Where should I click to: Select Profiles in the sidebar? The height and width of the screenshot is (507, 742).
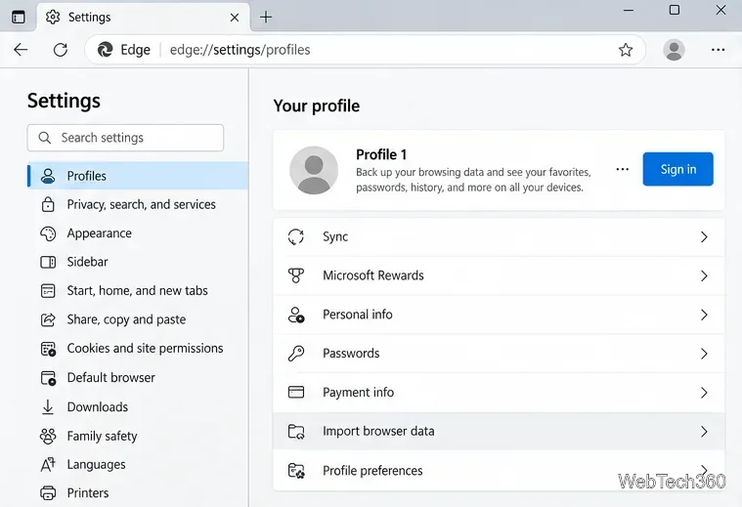pyautogui.click(x=138, y=176)
